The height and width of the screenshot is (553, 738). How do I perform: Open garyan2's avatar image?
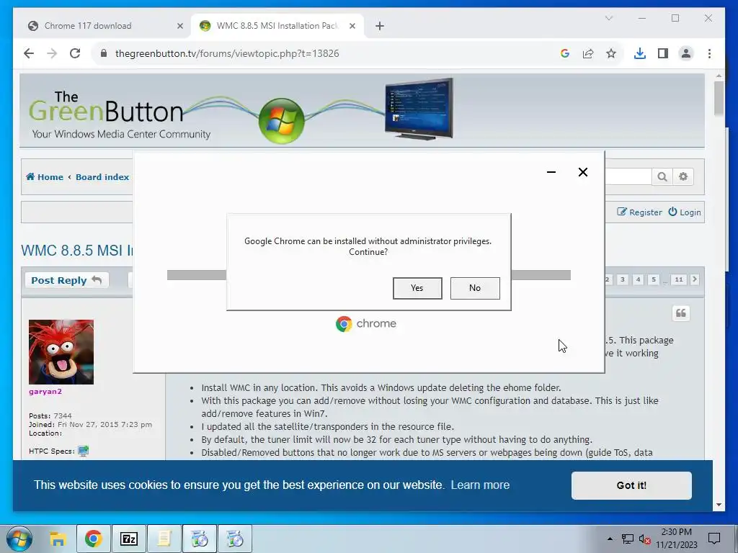pos(61,352)
